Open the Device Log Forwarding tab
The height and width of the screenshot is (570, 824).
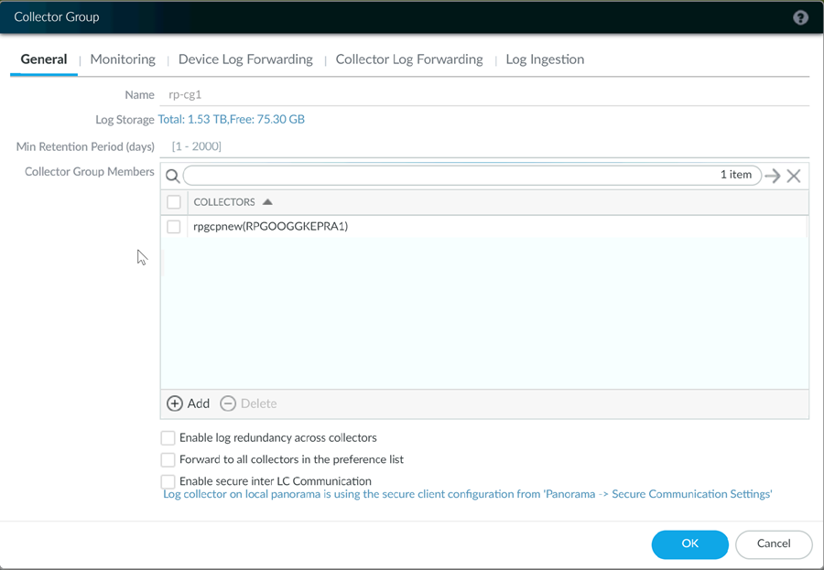pos(245,59)
